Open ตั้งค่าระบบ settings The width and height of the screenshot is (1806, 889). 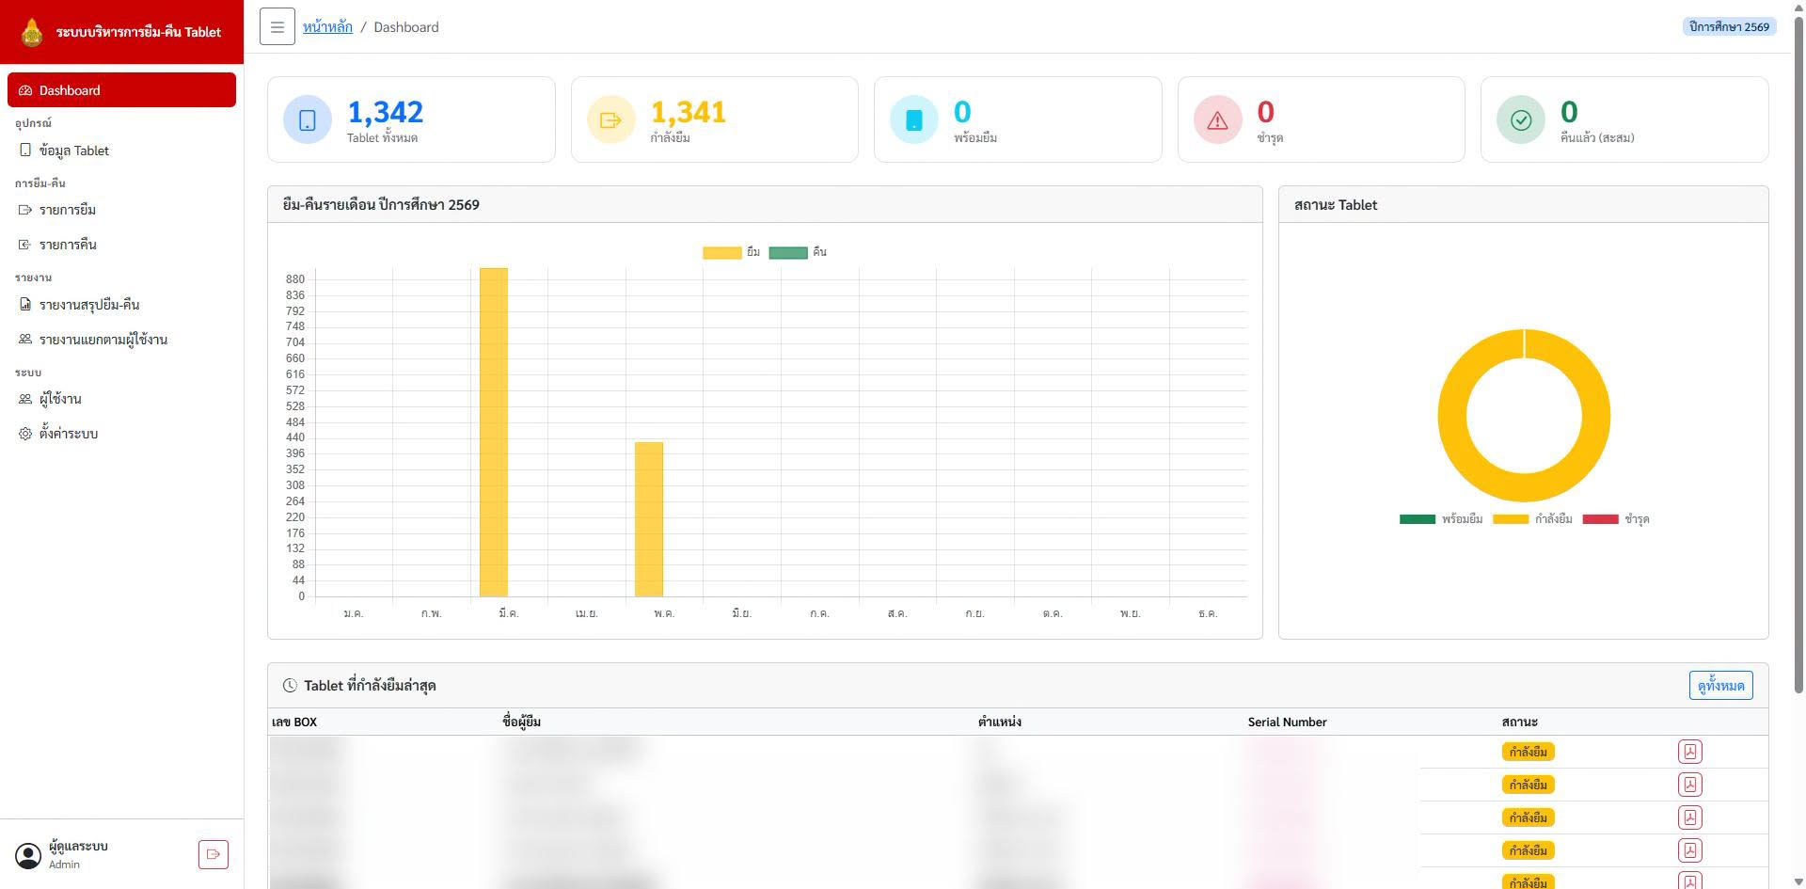click(121, 434)
